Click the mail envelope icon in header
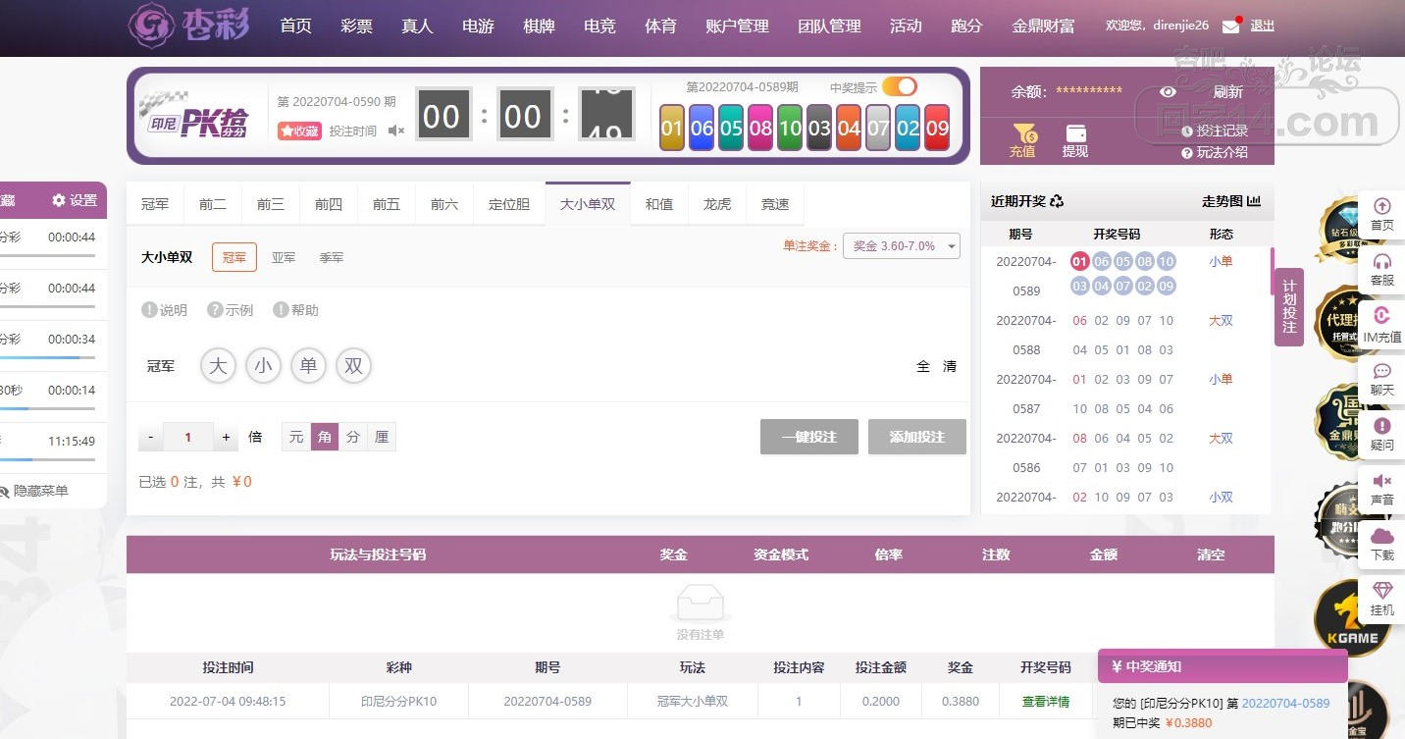This screenshot has height=739, width=1405. tap(1230, 26)
